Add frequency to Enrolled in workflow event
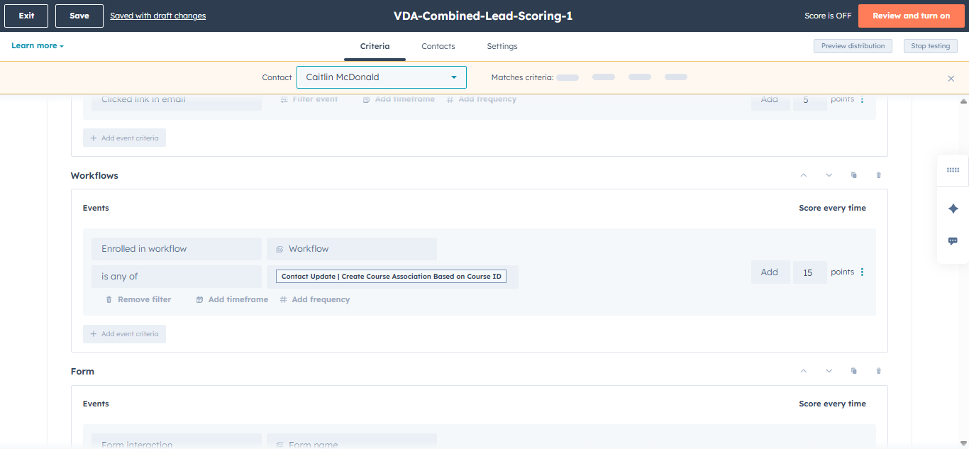Screen dimensions: 969x449 pyautogui.click(x=315, y=299)
